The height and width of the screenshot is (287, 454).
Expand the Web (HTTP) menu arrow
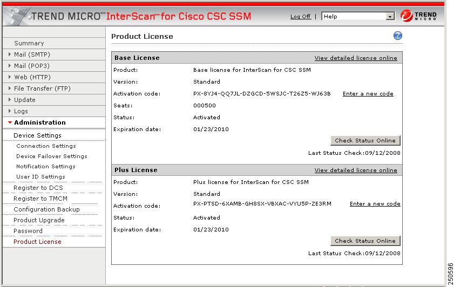[x=10, y=77]
